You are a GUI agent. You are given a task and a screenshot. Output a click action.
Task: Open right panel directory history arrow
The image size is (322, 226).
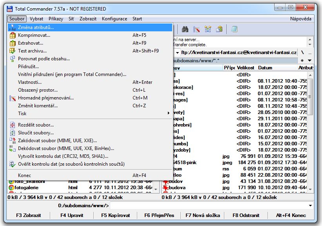(310, 61)
